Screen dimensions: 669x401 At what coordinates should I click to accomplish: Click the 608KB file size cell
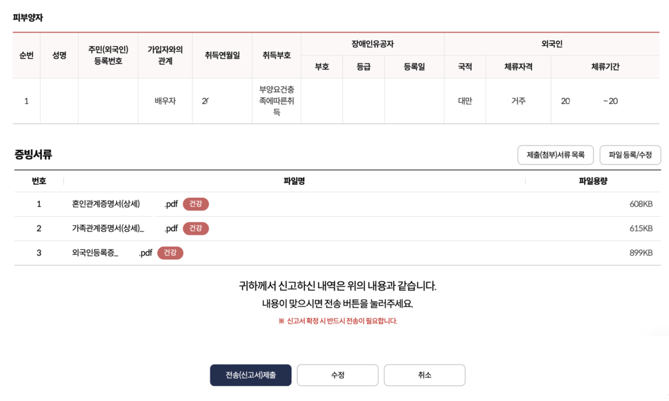pyautogui.click(x=640, y=204)
